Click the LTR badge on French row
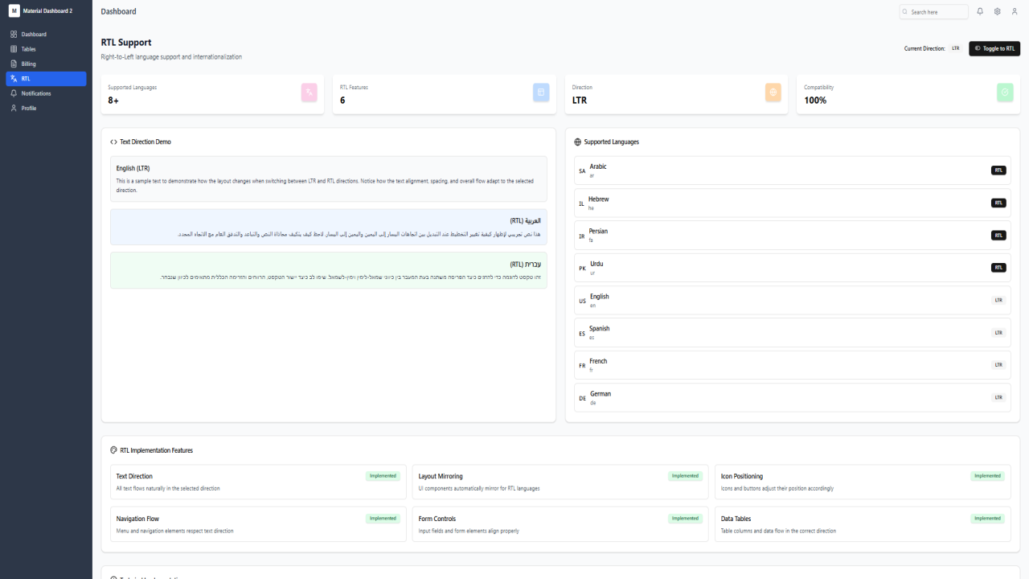The width and height of the screenshot is (1029, 579). (x=998, y=365)
